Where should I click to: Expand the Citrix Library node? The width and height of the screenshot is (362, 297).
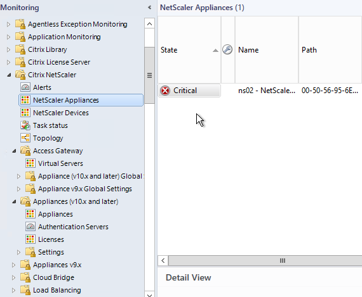(x=8, y=49)
